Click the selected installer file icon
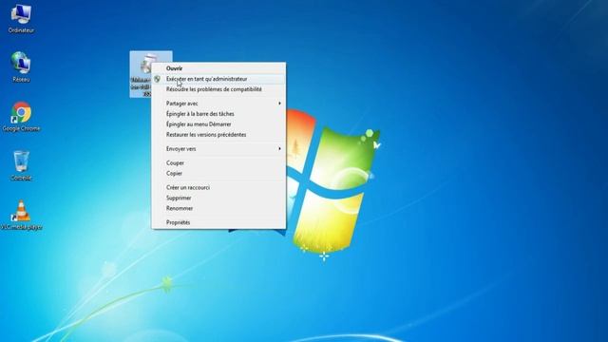This screenshot has height=342, width=608. click(x=141, y=74)
